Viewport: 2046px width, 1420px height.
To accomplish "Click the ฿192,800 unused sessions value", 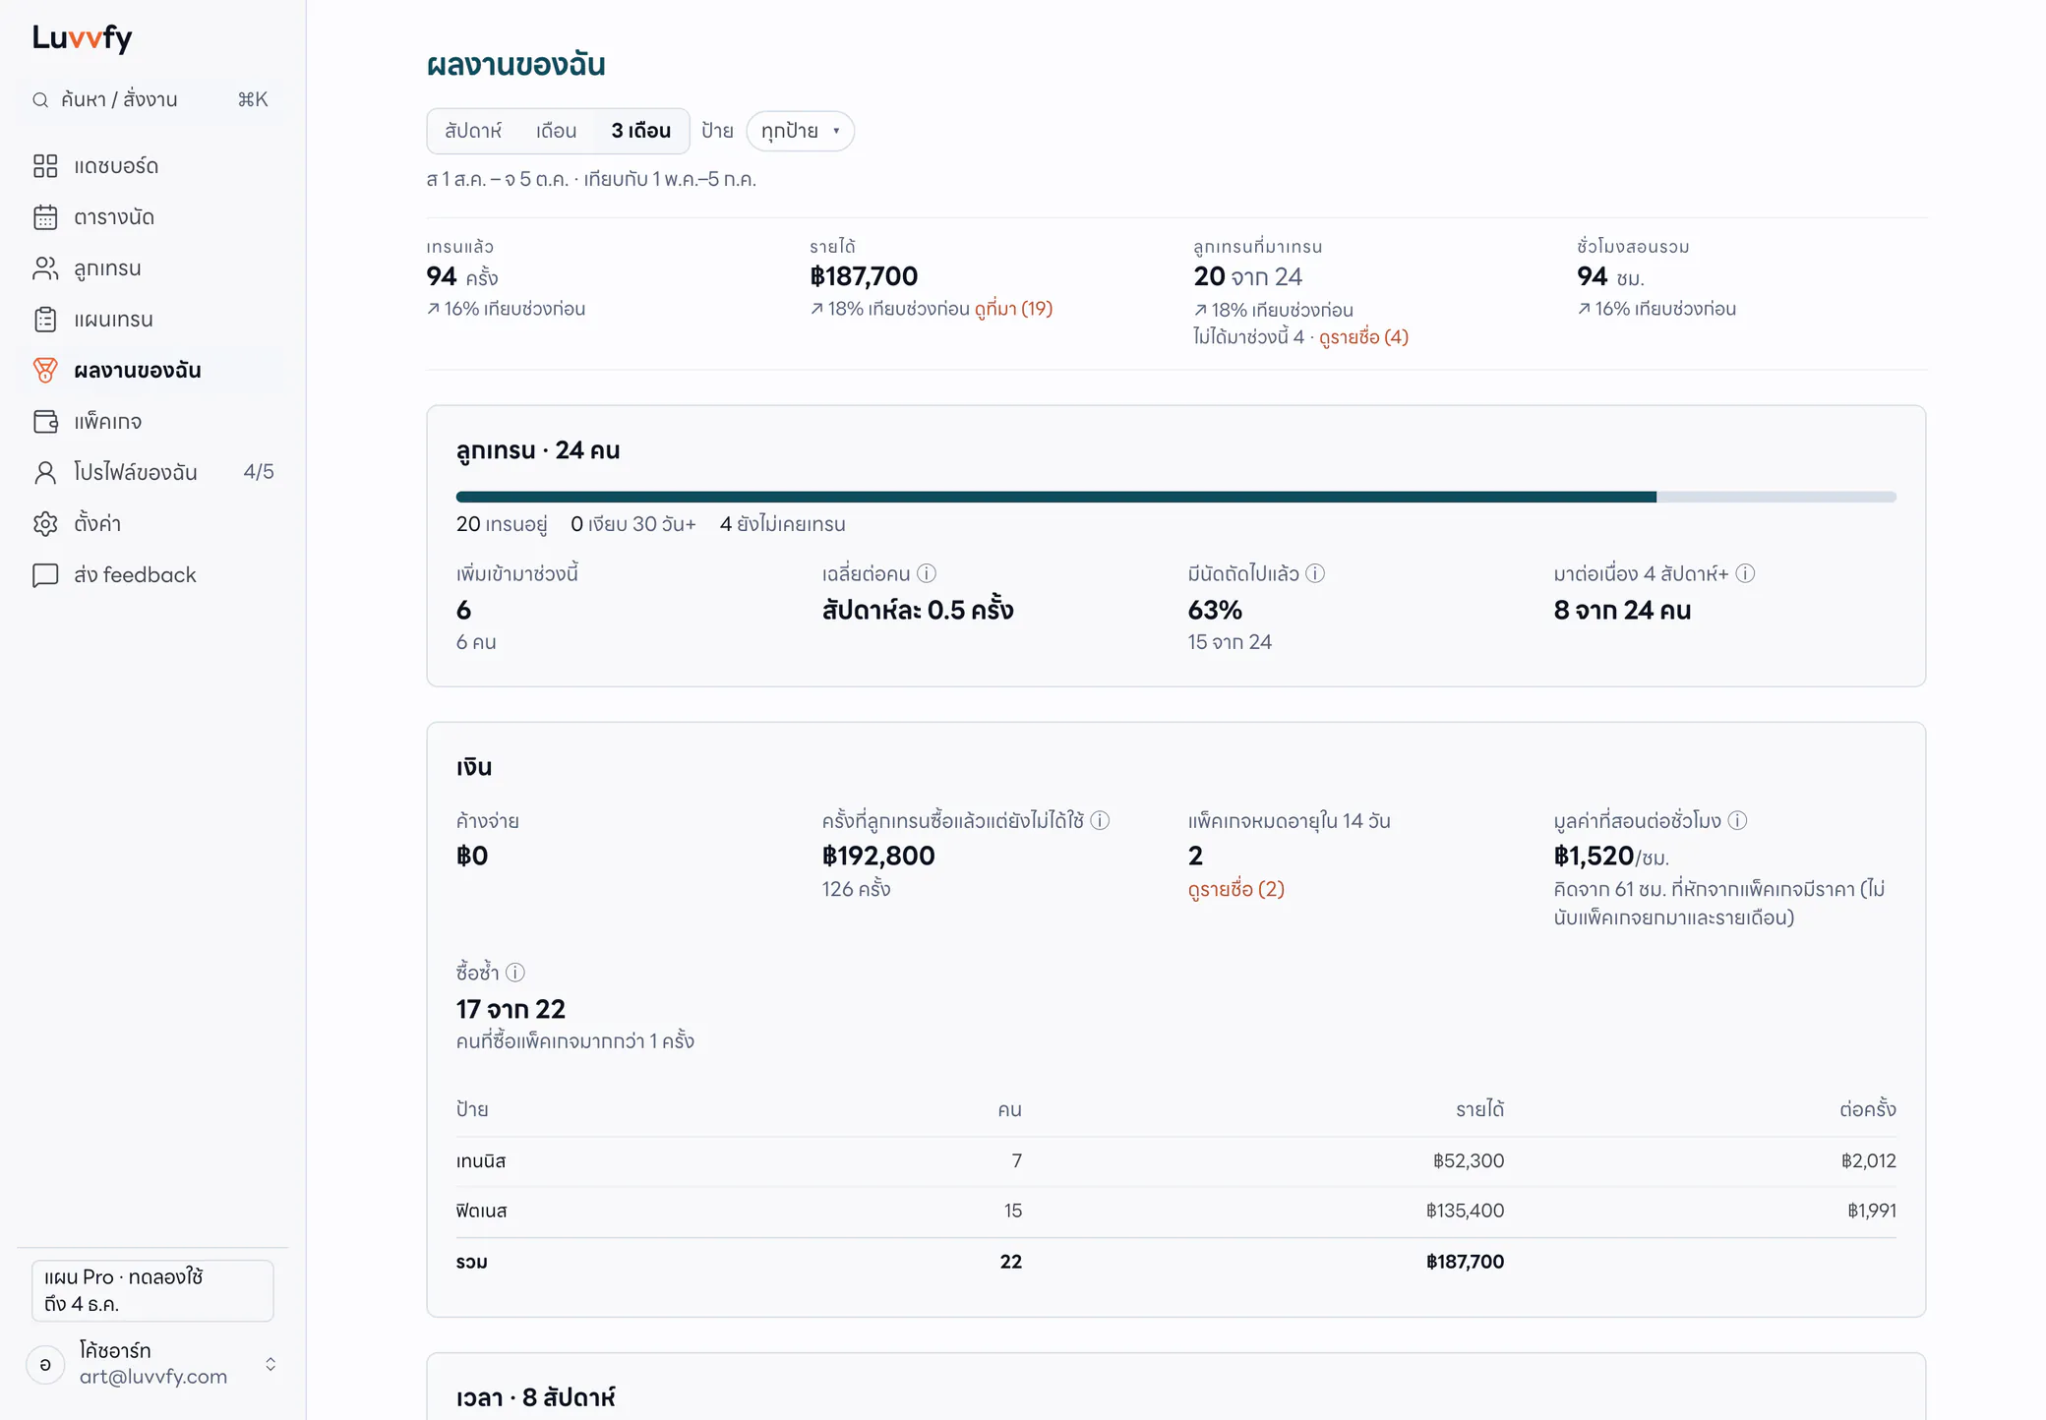I will (x=878, y=856).
